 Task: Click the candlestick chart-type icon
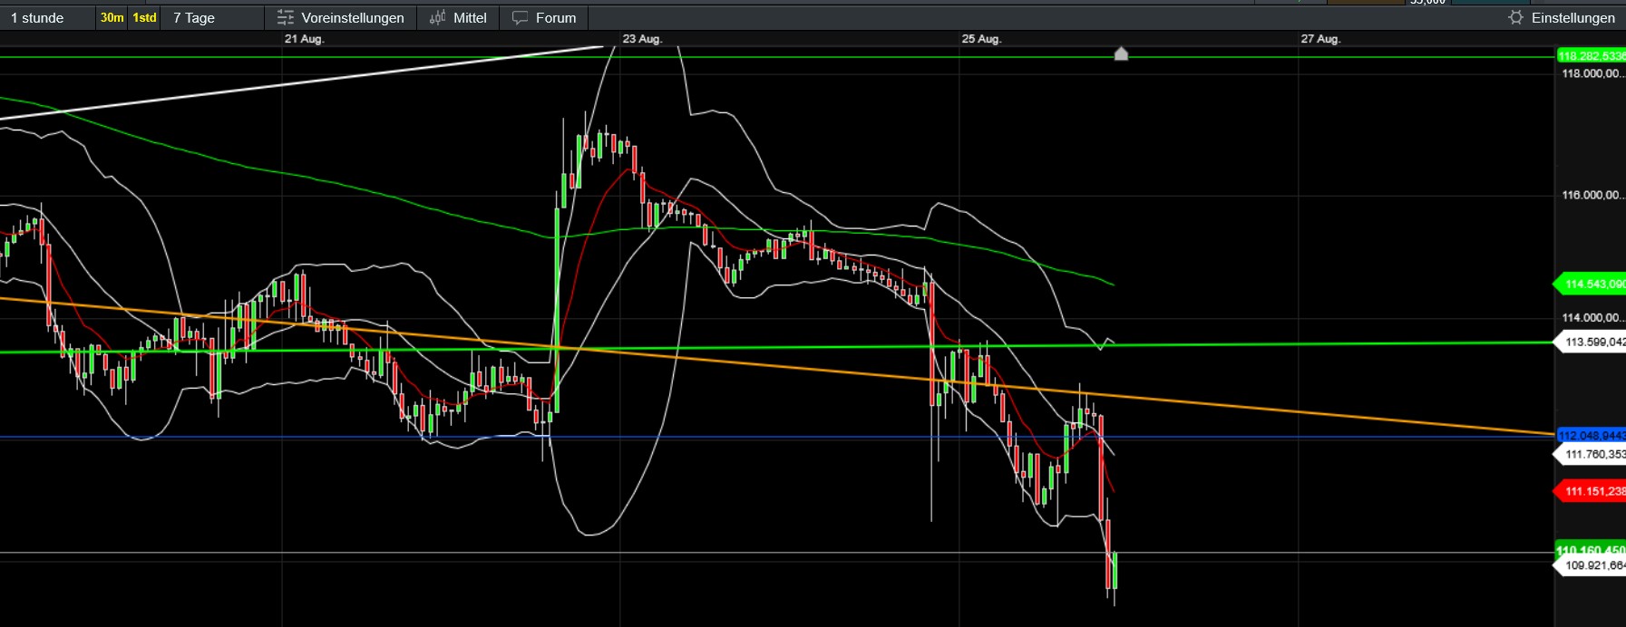[437, 18]
